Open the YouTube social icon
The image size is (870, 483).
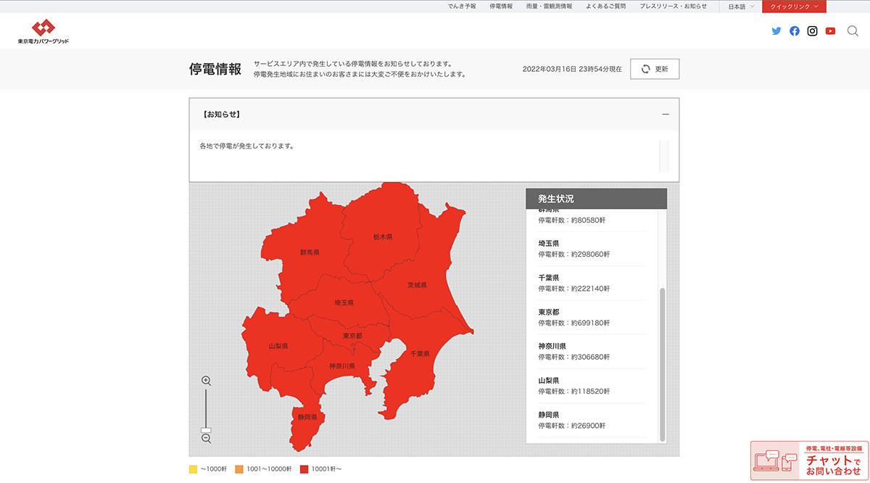[x=831, y=31]
